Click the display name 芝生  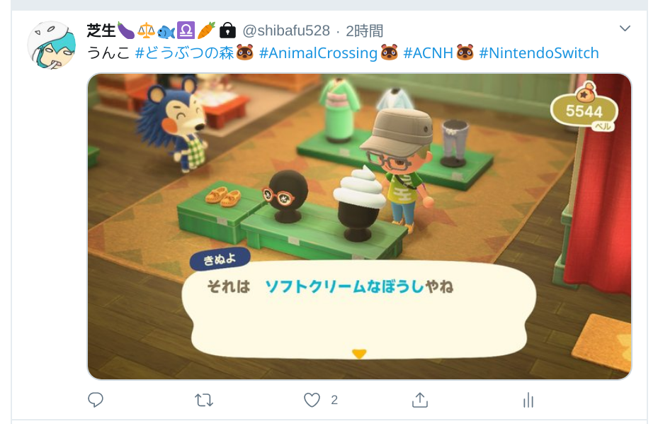pos(101,30)
